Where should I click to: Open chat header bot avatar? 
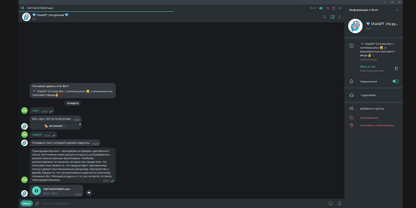coord(26,17)
